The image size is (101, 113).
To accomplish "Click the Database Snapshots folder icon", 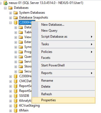I will pos(16,18).
